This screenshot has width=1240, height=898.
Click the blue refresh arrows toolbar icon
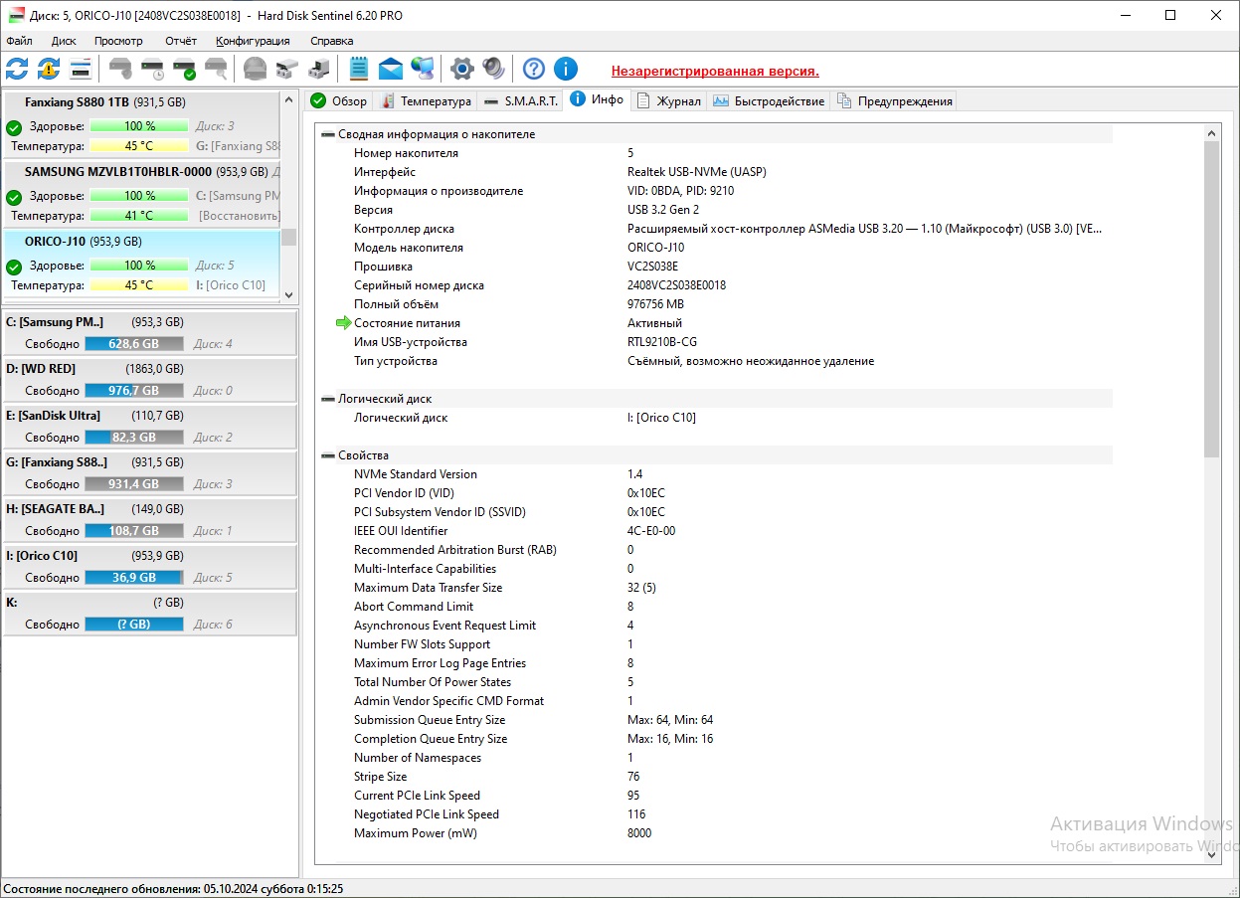click(x=17, y=69)
